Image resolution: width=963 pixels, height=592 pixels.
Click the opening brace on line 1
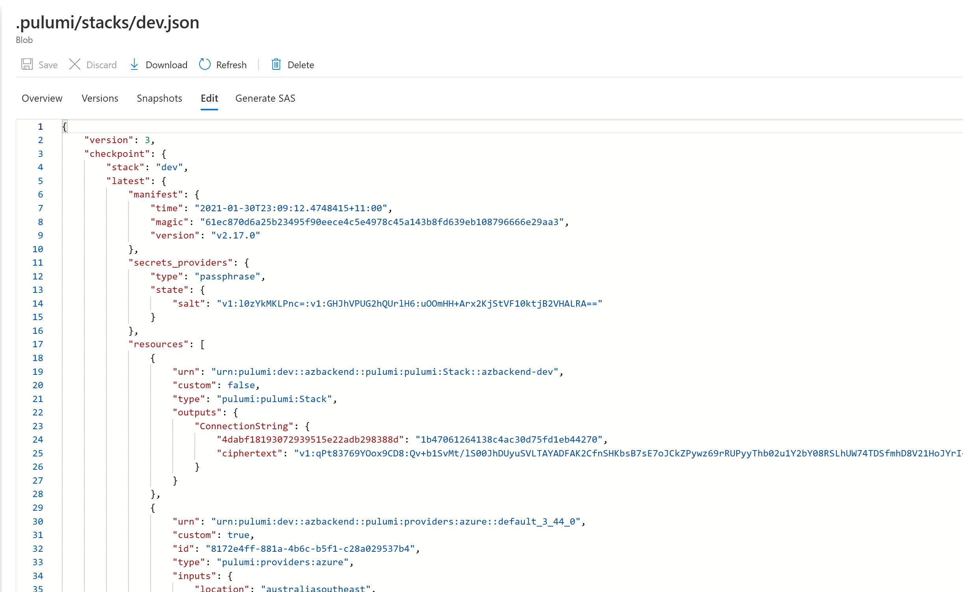coord(65,127)
